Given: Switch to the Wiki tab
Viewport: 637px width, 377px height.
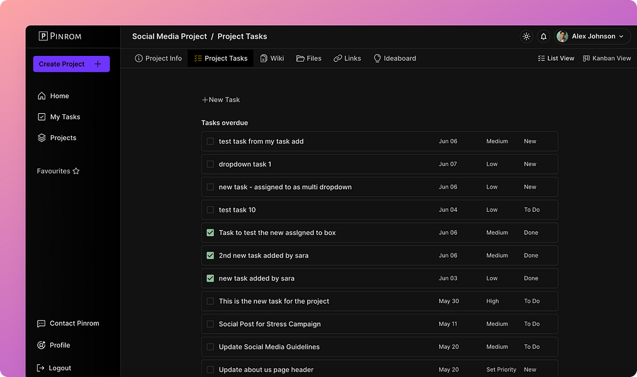Looking at the screenshot, I should pos(272,58).
